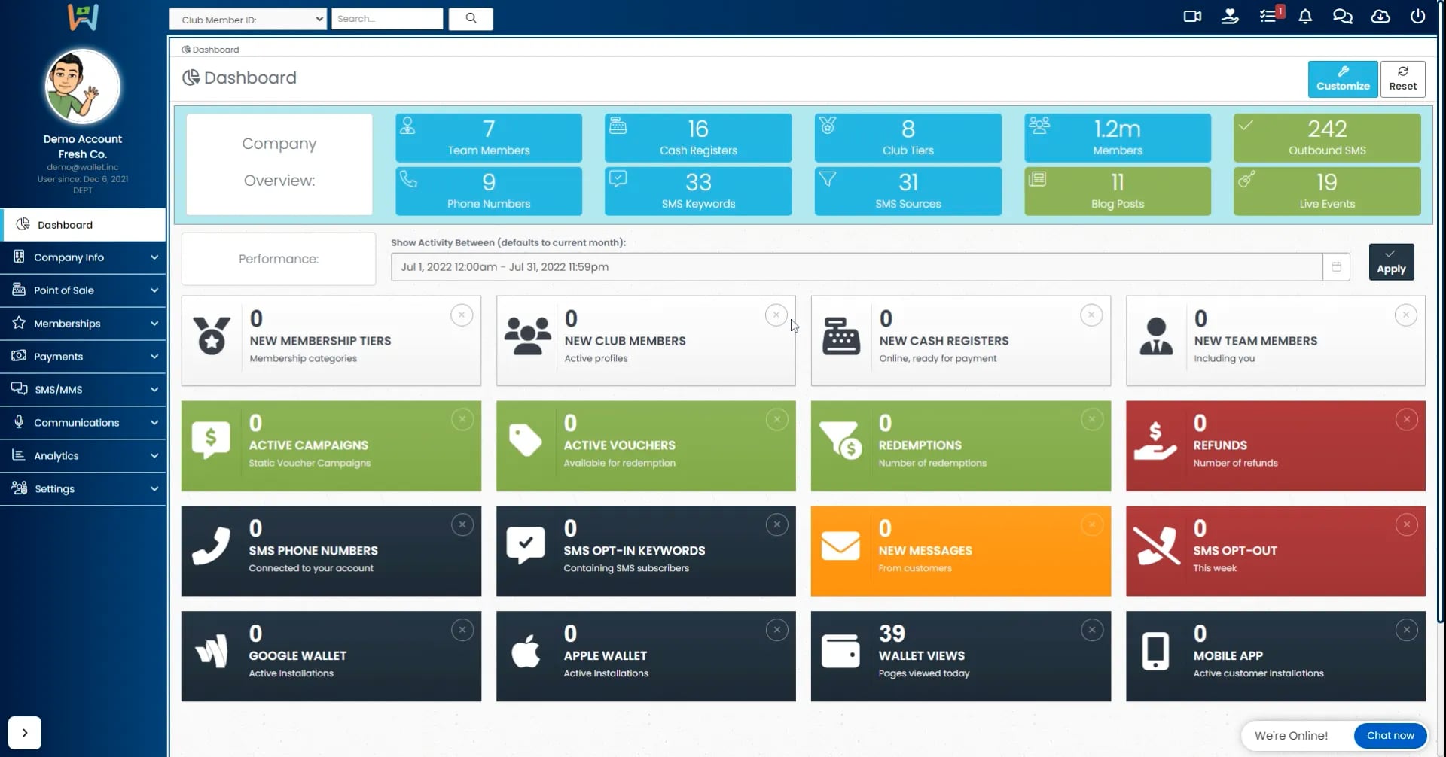
Task: Close the New Messages card
Action: [x=1092, y=524]
